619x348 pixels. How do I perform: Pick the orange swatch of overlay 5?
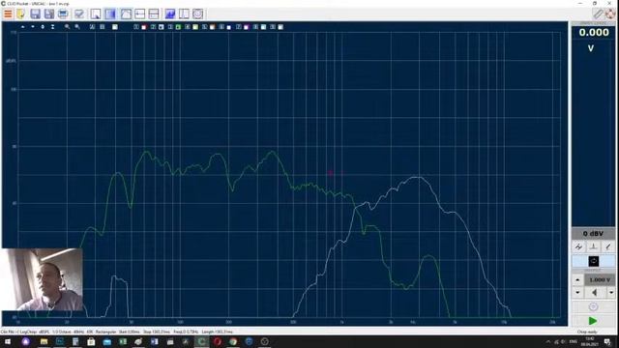pos(212,27)
